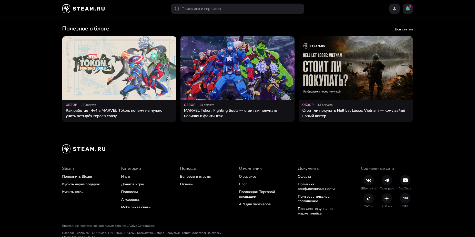The width and height of the screenshot is (475, 237).
Task: Open 'Политика конфиденциальности' document
Action: 316,186
